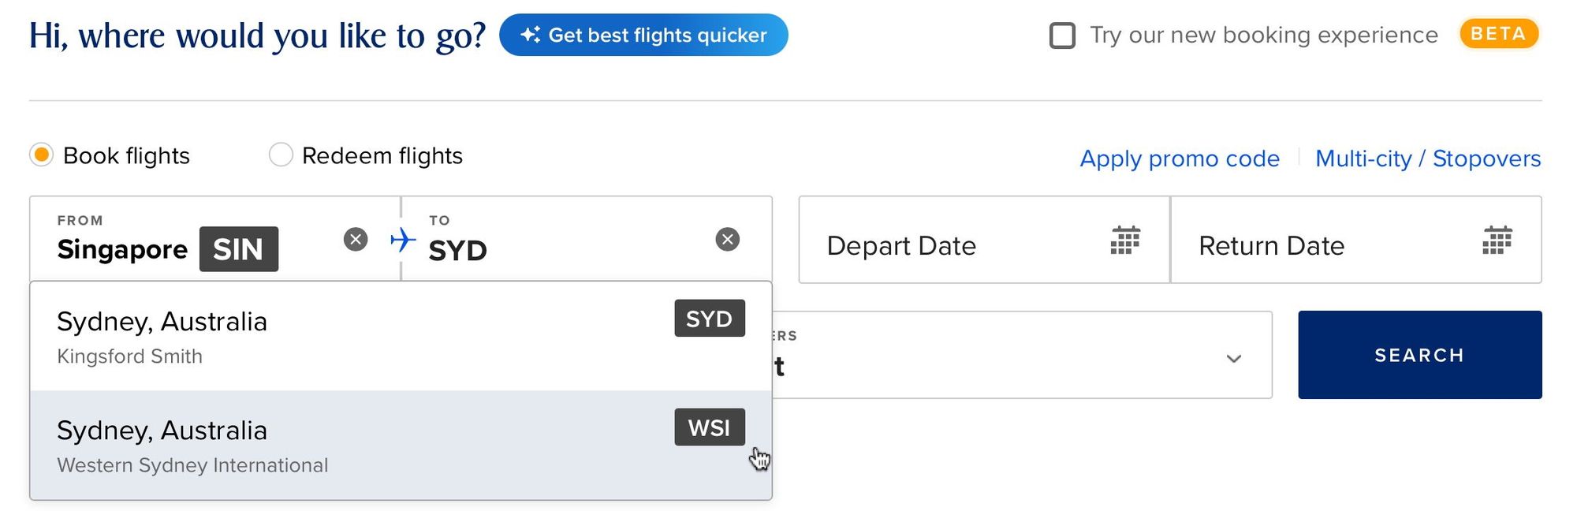This screenshot has width=1577, height=511.
Task: Expand the passengers dropdown chevron
Action: click(x=1234, y=358)
